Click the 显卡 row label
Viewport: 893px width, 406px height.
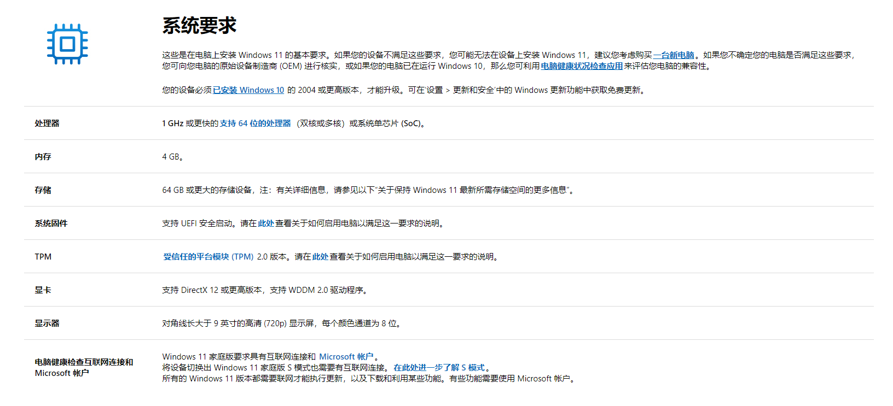click(x=43, y=290)
